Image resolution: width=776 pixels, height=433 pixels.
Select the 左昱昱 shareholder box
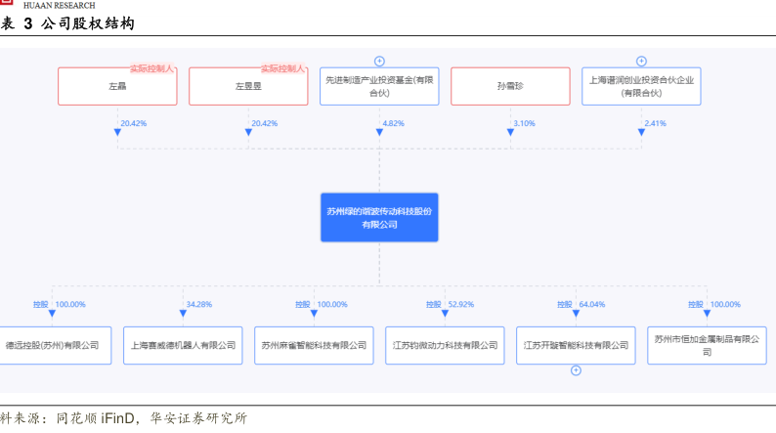[x=248, y=86]
